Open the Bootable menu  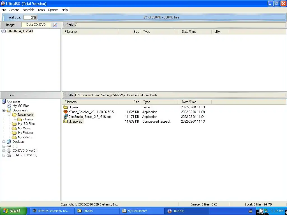point(28,10)
